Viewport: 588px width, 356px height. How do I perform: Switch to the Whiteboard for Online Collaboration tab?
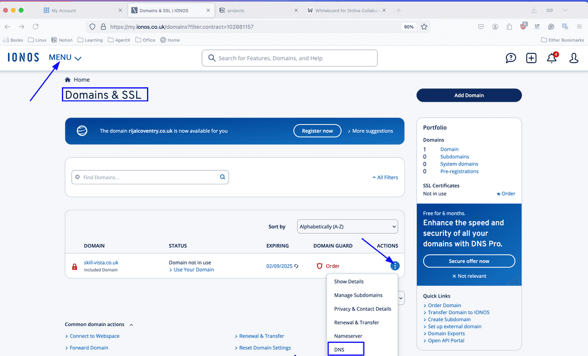[347, 10]
